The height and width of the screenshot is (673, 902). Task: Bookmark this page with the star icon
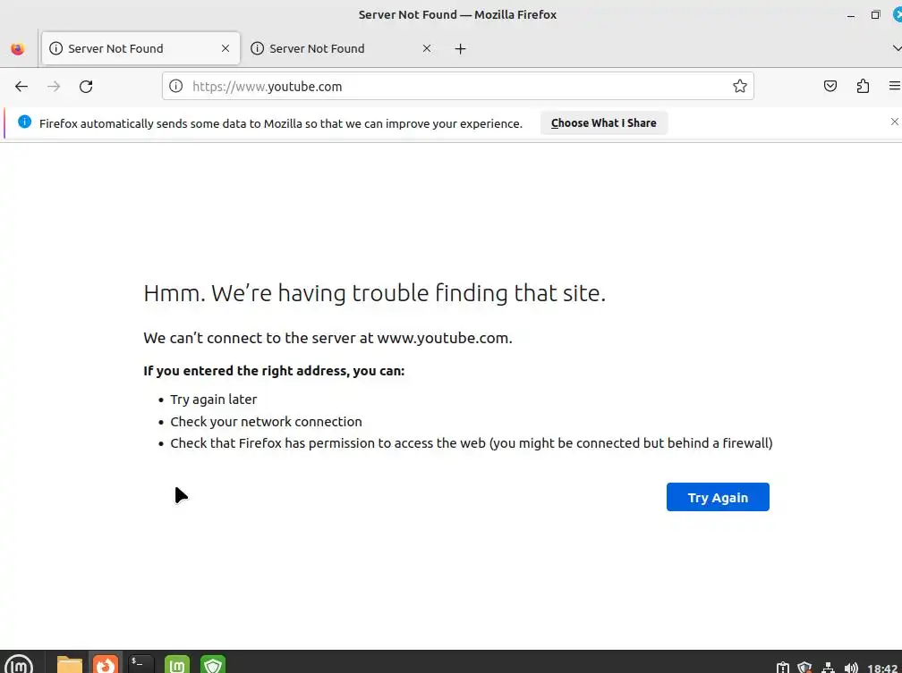click(x=740, y=86)
